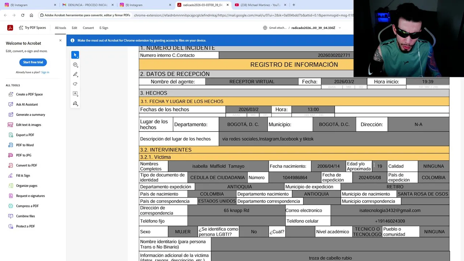
Task: Select the freehand draw loop tool
Action: click(x=75, y=84)
